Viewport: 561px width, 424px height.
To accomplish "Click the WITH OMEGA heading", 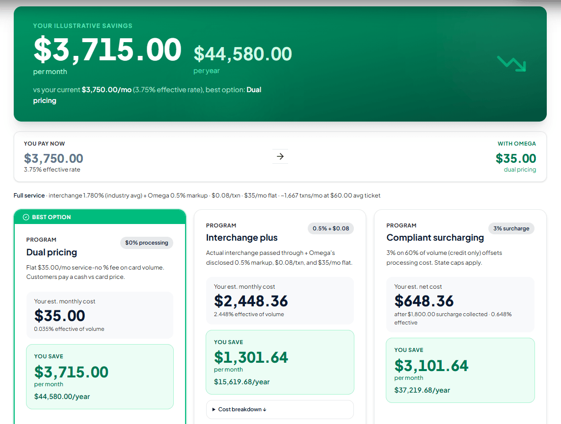I will (517, 143).
